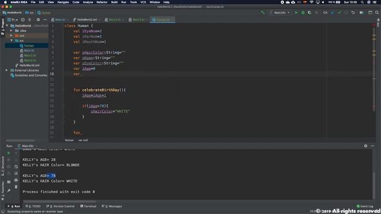Switch to the Main.kt editor tab
381x214 pixels.
point(60,20)
